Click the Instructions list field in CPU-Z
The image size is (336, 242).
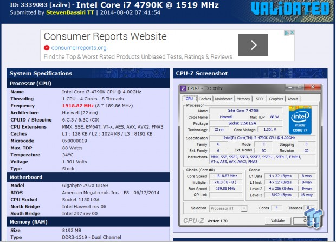tap(263, 160)
